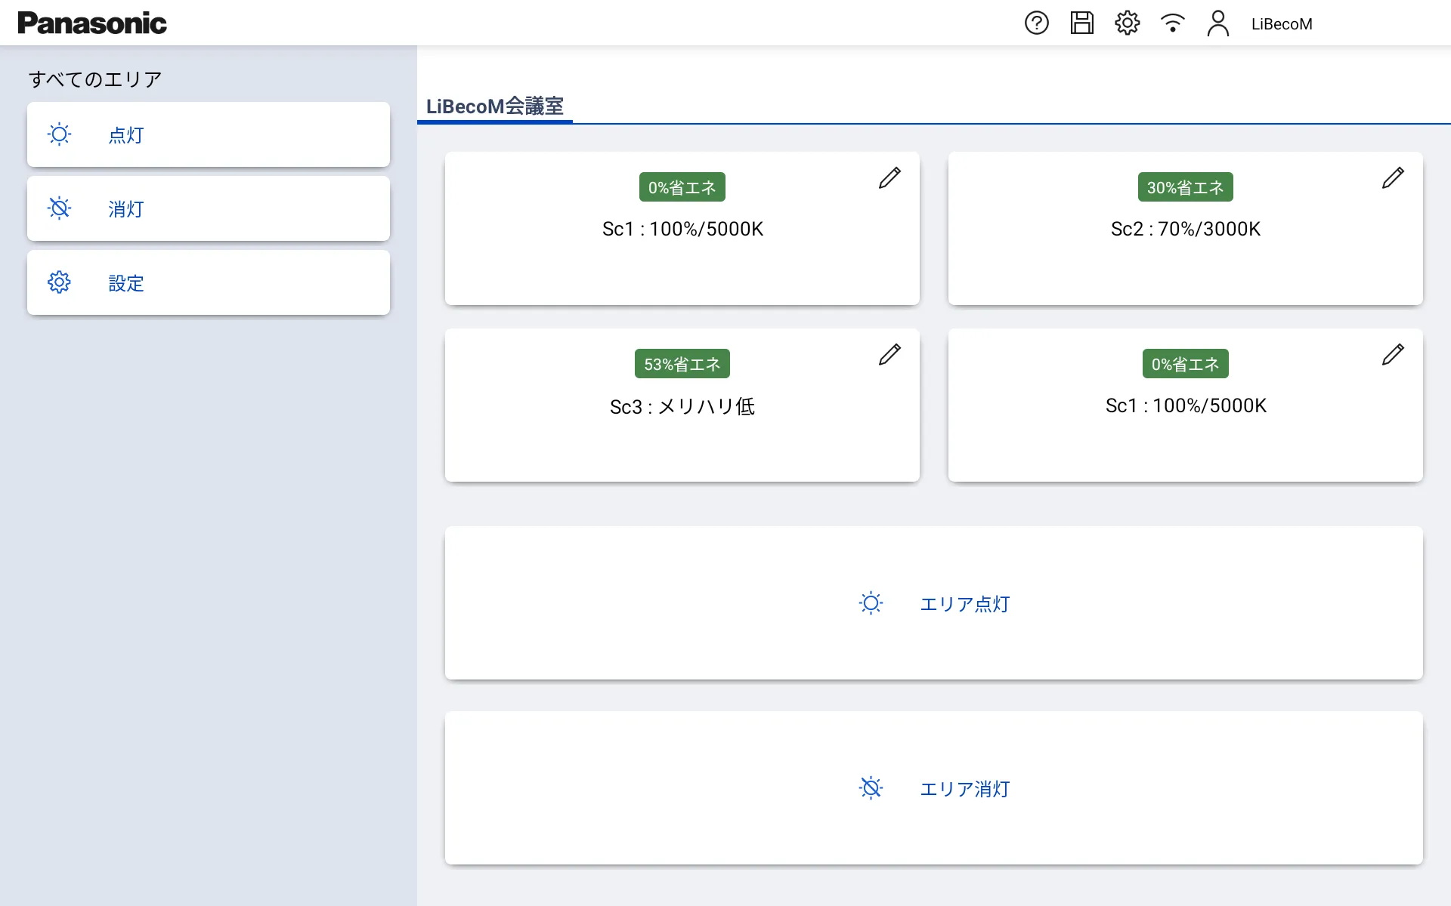Open the user profile icon
Viewport: 1451px width, 906px height.
coord(1217,23)
